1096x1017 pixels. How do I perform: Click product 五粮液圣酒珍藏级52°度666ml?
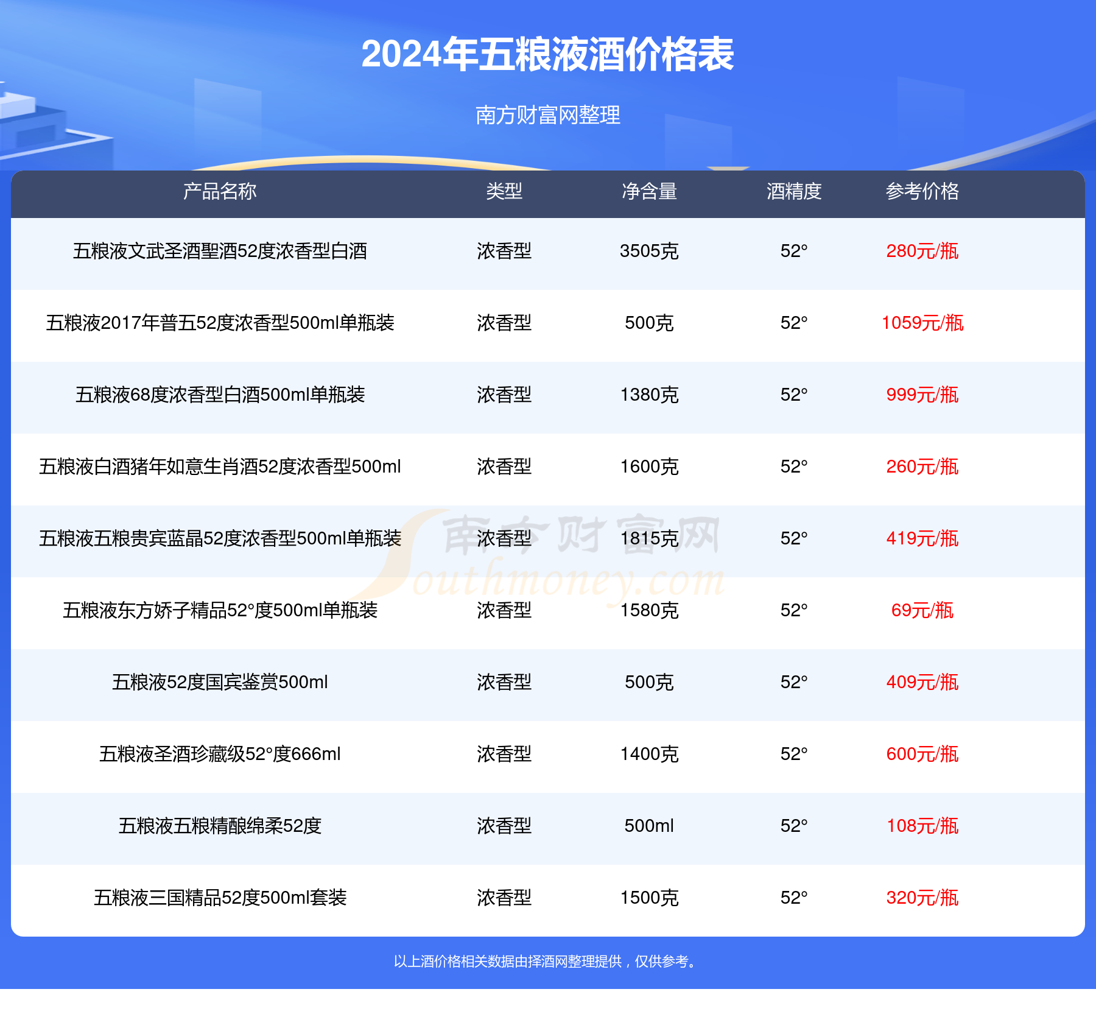click(x=220, y=754)
